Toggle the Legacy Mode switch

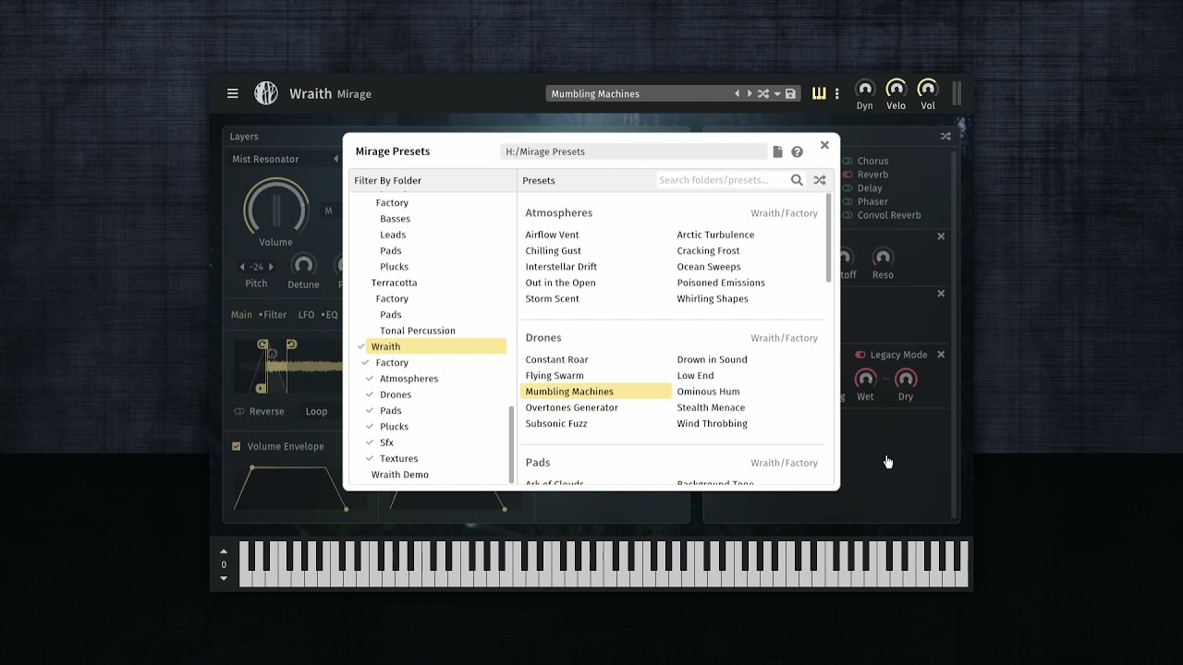click(860, 355)
